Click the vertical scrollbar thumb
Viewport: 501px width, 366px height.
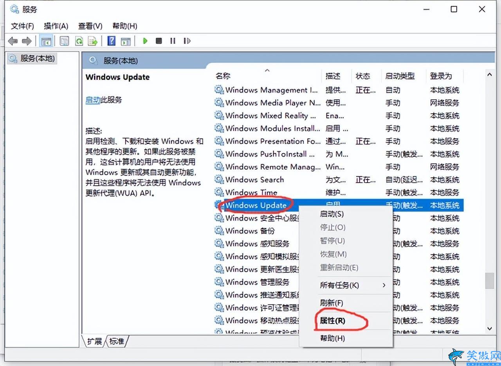pos(490,281)
